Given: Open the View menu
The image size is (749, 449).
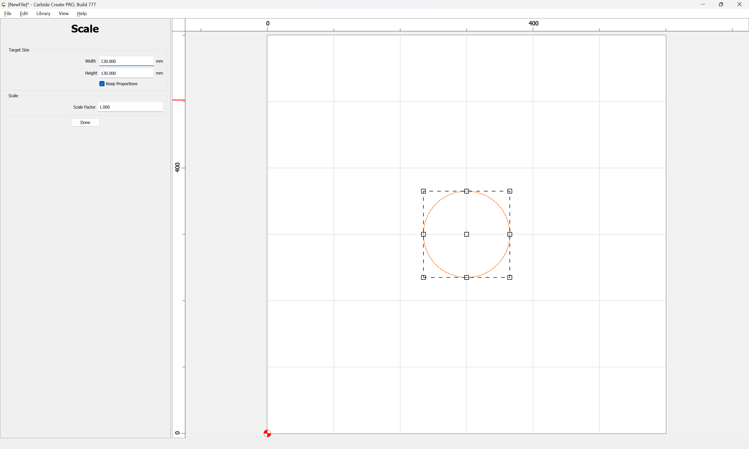Looking at the screenshot, I should (x=63, y=13).
